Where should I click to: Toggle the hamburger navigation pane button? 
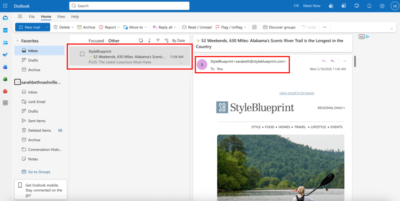tap(20, 16)
